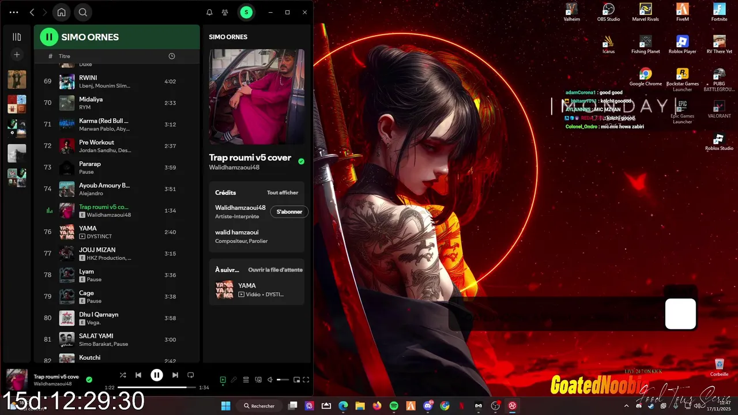Select the Lyam track
The width and height of the screenshot is (738, 415).
click(116, 275)
